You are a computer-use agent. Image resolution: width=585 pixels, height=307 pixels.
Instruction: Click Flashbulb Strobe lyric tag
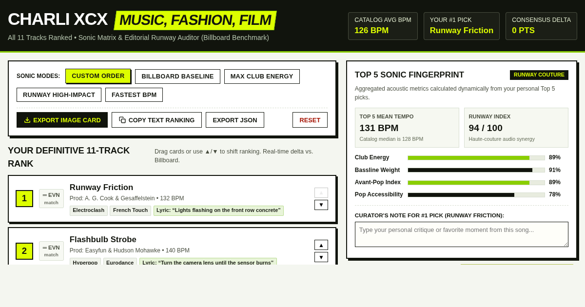(x=208, y=262)
